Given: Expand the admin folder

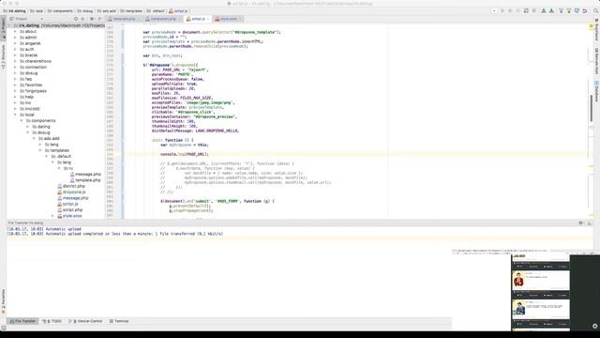Looking at the screenshot, I should (x=15, y=38).
